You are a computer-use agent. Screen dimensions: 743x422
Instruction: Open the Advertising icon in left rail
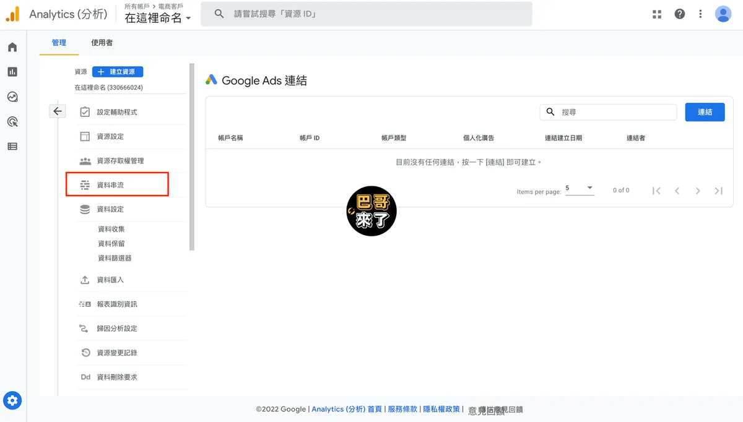(x=12, y=121)
